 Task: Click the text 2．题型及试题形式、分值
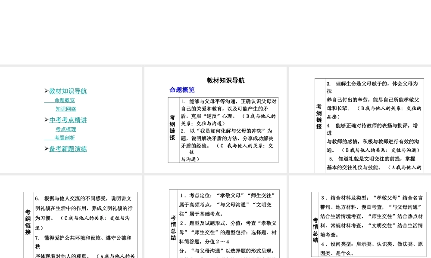coord(228,223)
